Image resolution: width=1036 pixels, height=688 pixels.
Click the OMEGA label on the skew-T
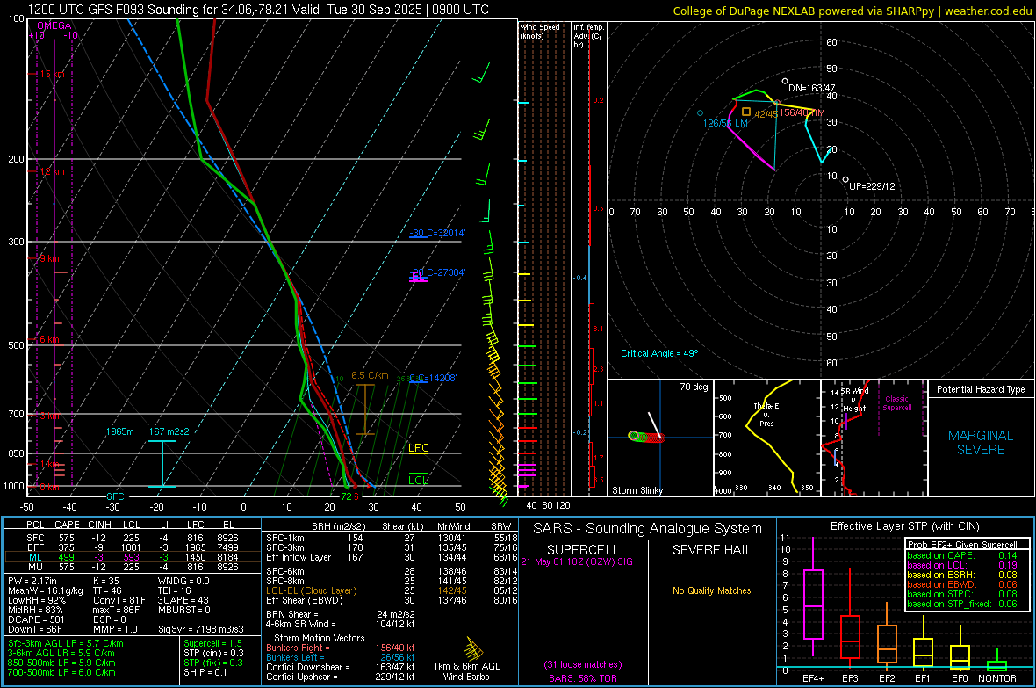(x=54, y=25)
